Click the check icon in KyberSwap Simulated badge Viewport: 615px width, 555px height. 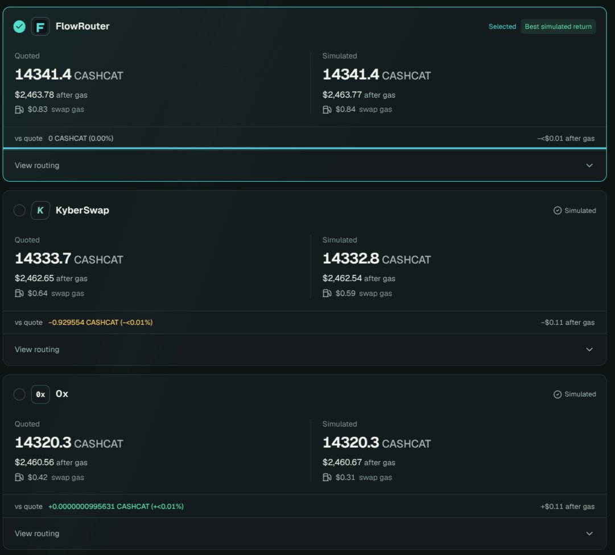pos(558,211)
